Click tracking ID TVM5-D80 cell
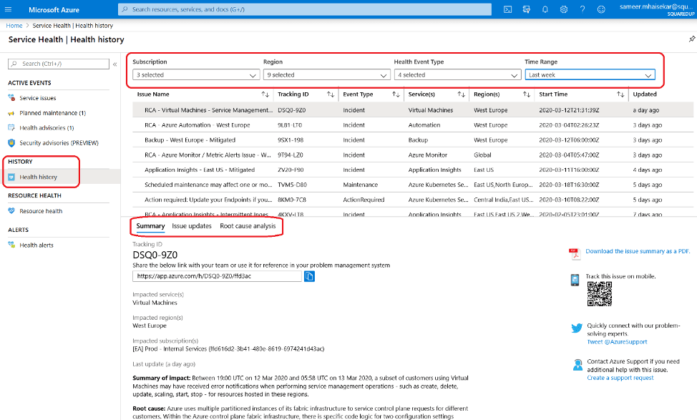The image size is (697, 420). click(292, 185)
